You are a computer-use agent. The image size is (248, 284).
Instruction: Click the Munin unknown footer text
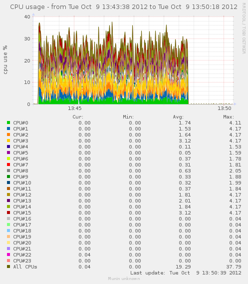[124, 278]
